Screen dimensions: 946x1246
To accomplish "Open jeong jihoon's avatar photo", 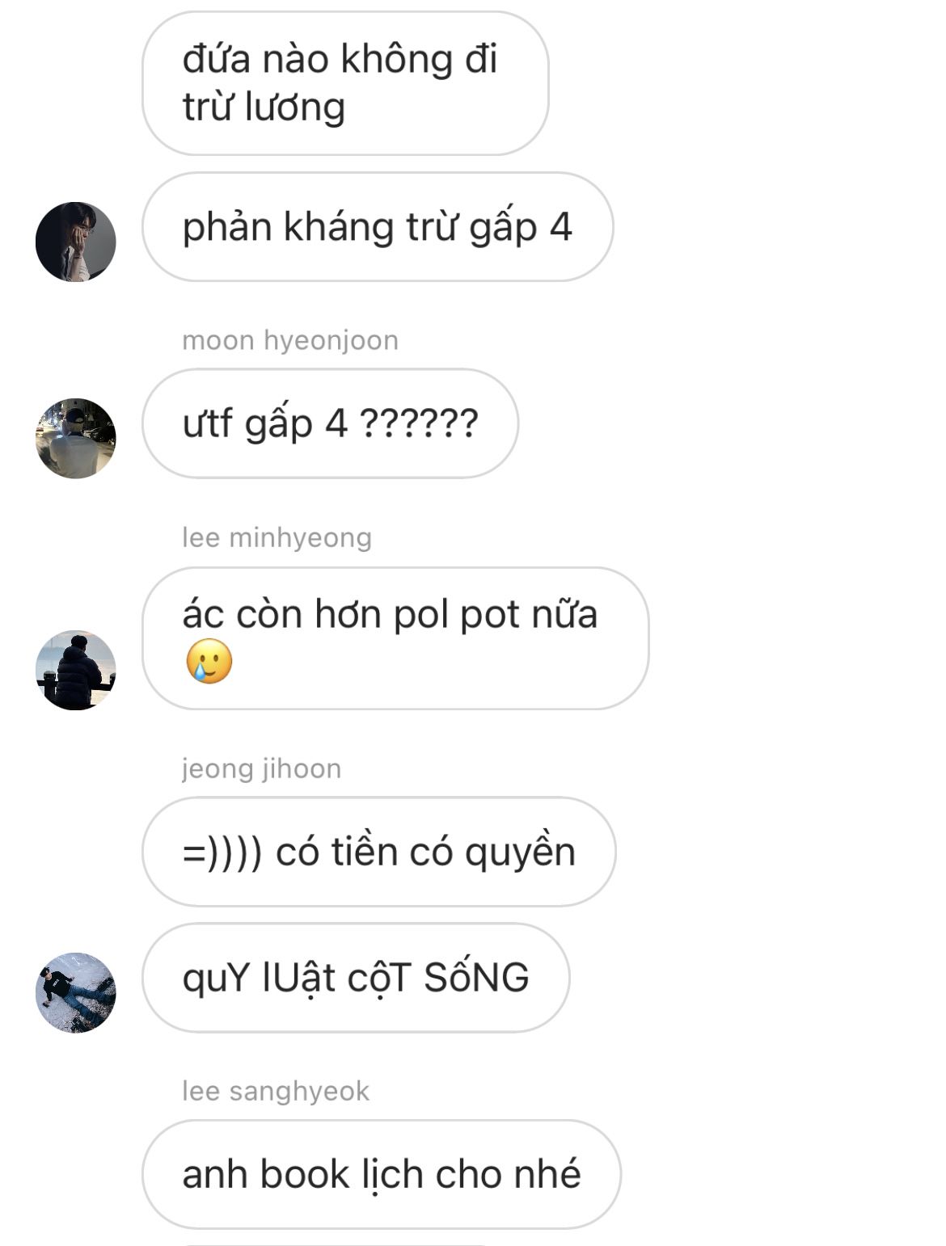I will pos(76,992).
